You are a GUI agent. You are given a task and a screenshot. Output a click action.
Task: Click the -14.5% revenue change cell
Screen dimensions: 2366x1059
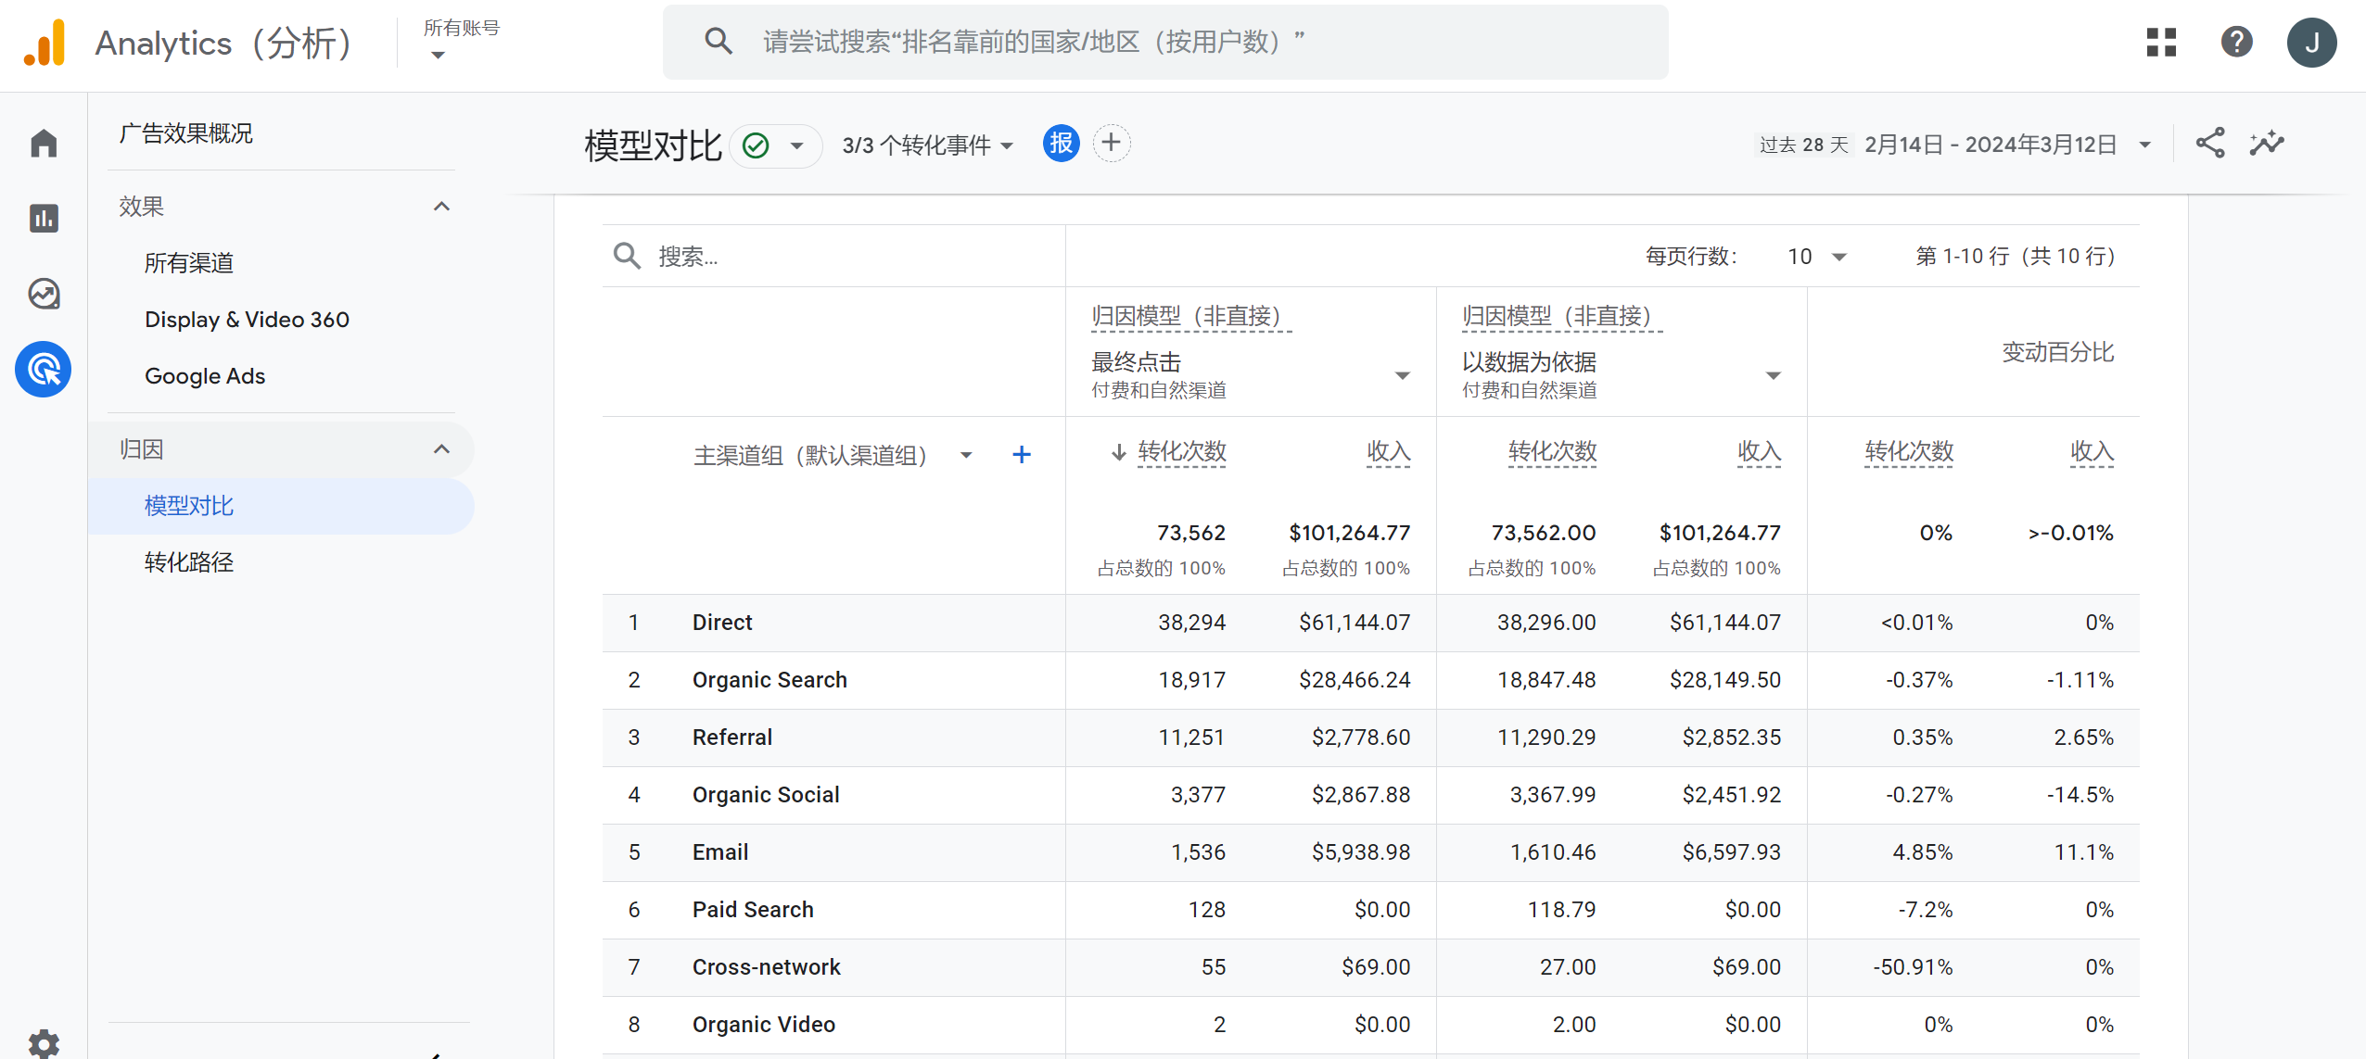click(2080, 795)
